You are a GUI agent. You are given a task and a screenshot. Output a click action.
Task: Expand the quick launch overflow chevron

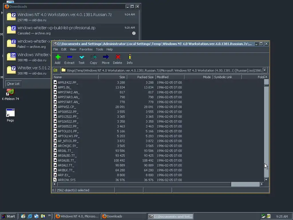click(49, 215)
